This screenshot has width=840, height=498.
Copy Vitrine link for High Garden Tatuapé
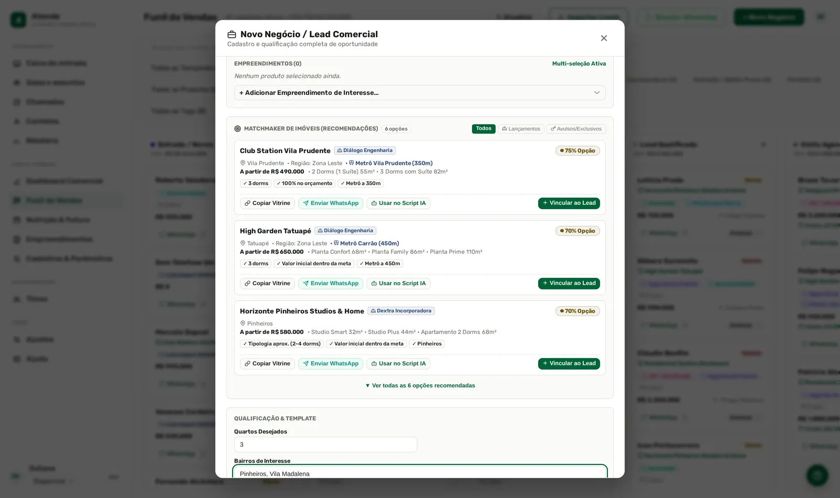point(267,284)
